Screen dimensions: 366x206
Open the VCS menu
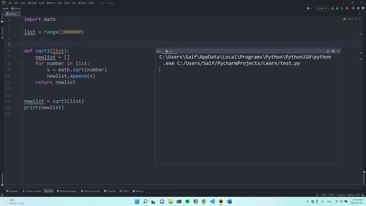74,3
